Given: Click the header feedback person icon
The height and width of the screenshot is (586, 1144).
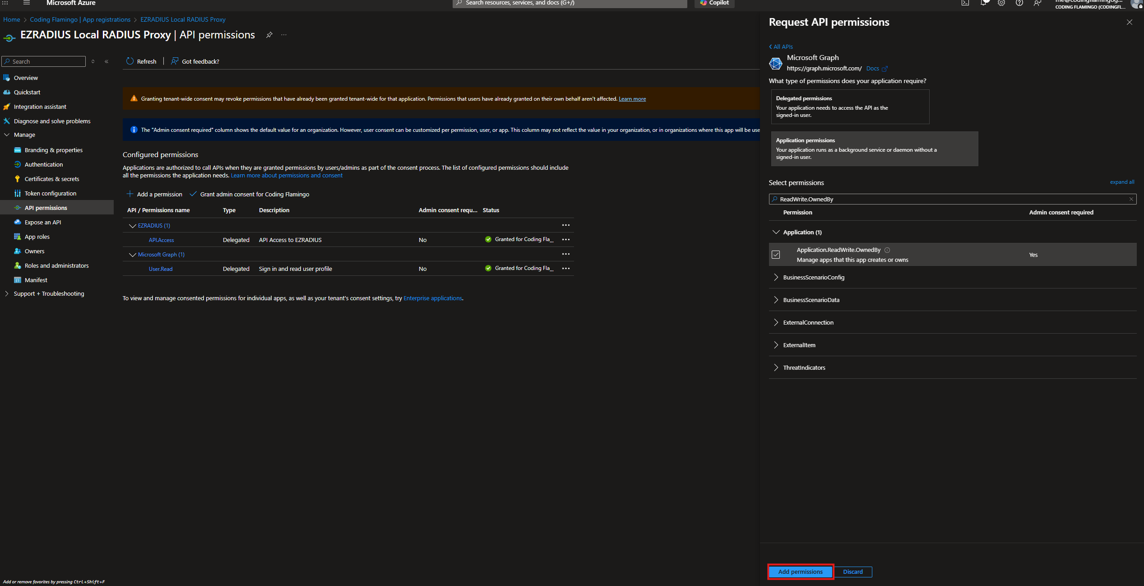Looking at the screenshot, I should [x=1037, y=3].
